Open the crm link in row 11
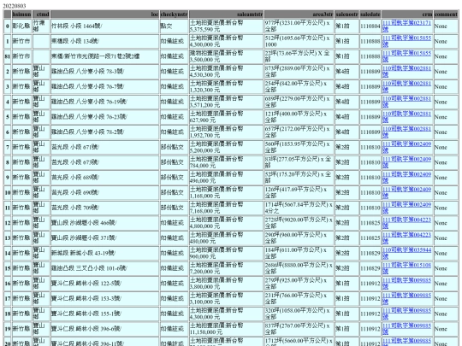 [406, 208]
